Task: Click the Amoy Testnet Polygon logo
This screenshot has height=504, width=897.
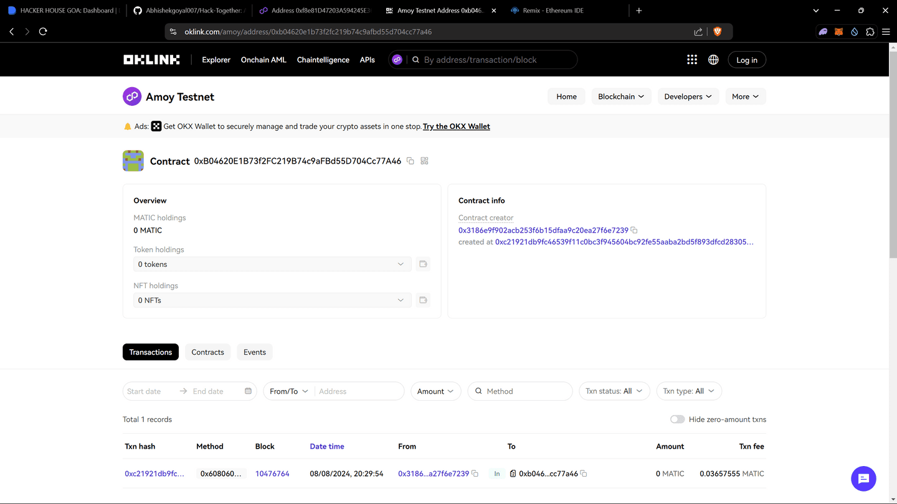Action: pyautogui.click(x=132, y=96)
